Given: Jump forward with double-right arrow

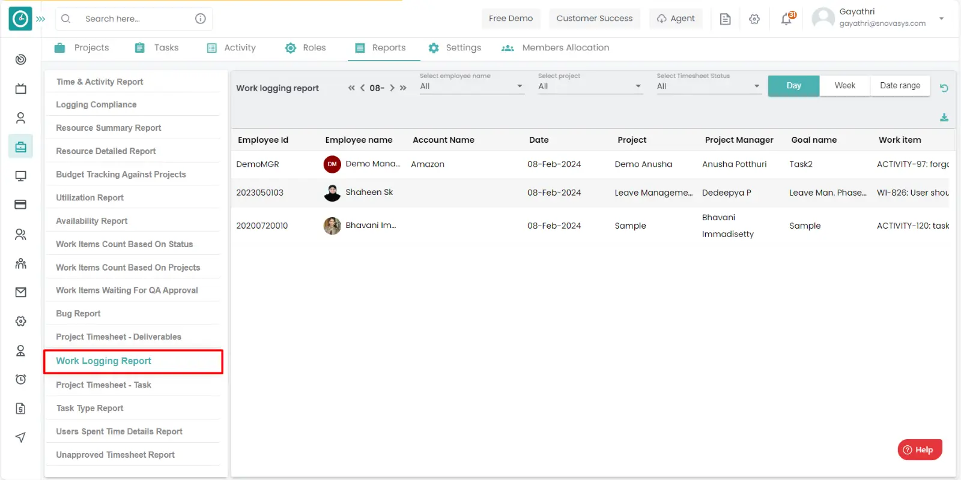Looking at the screenshot, I should coord(403,88).
